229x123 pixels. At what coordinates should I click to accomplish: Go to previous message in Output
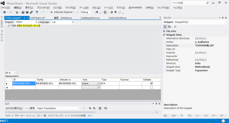coord(90,108)
